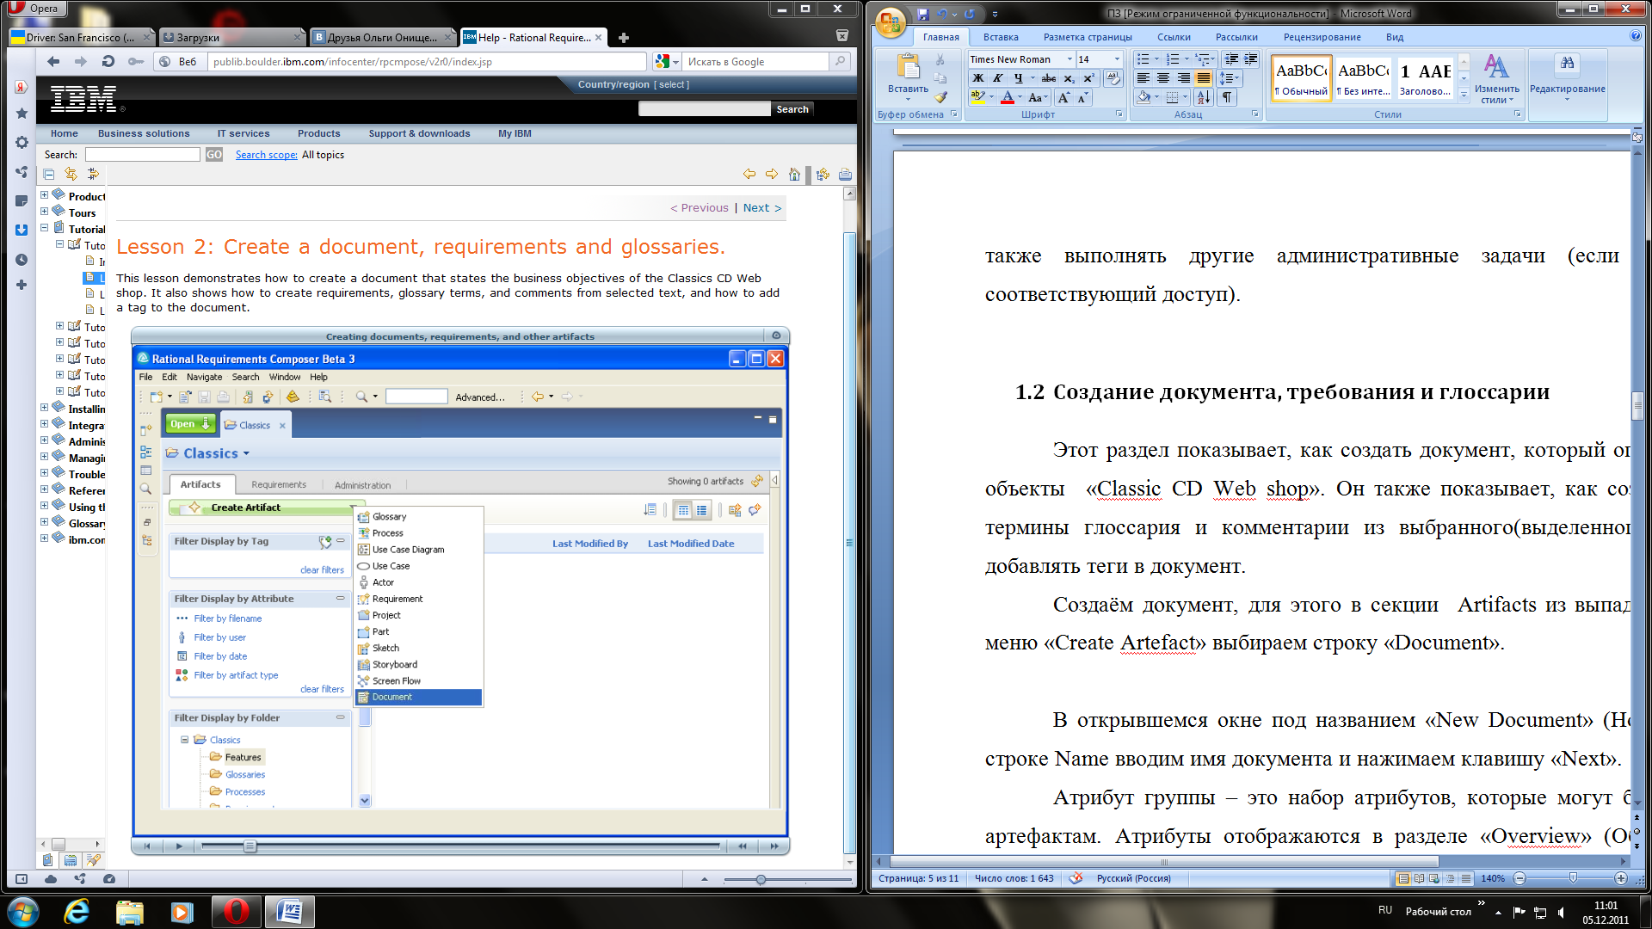The height and width of the screenshot is (929, 1652).
Task: Open the Support & downloads IBM menu
Action: [419, 133]
